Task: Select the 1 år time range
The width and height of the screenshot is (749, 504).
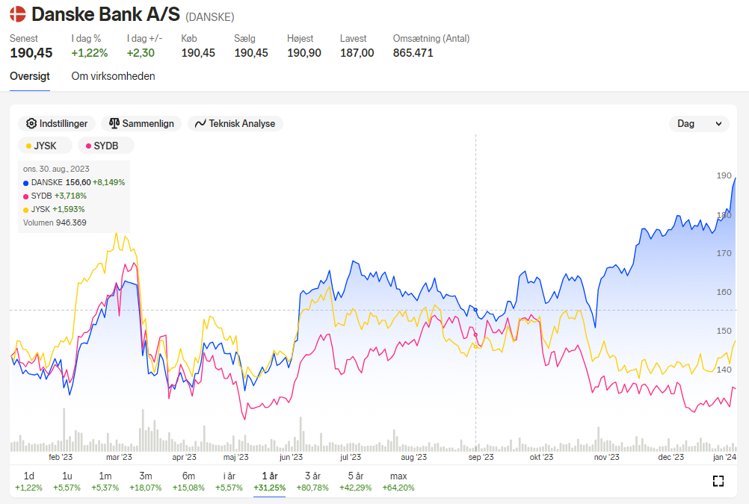Action: pos(269,482)
